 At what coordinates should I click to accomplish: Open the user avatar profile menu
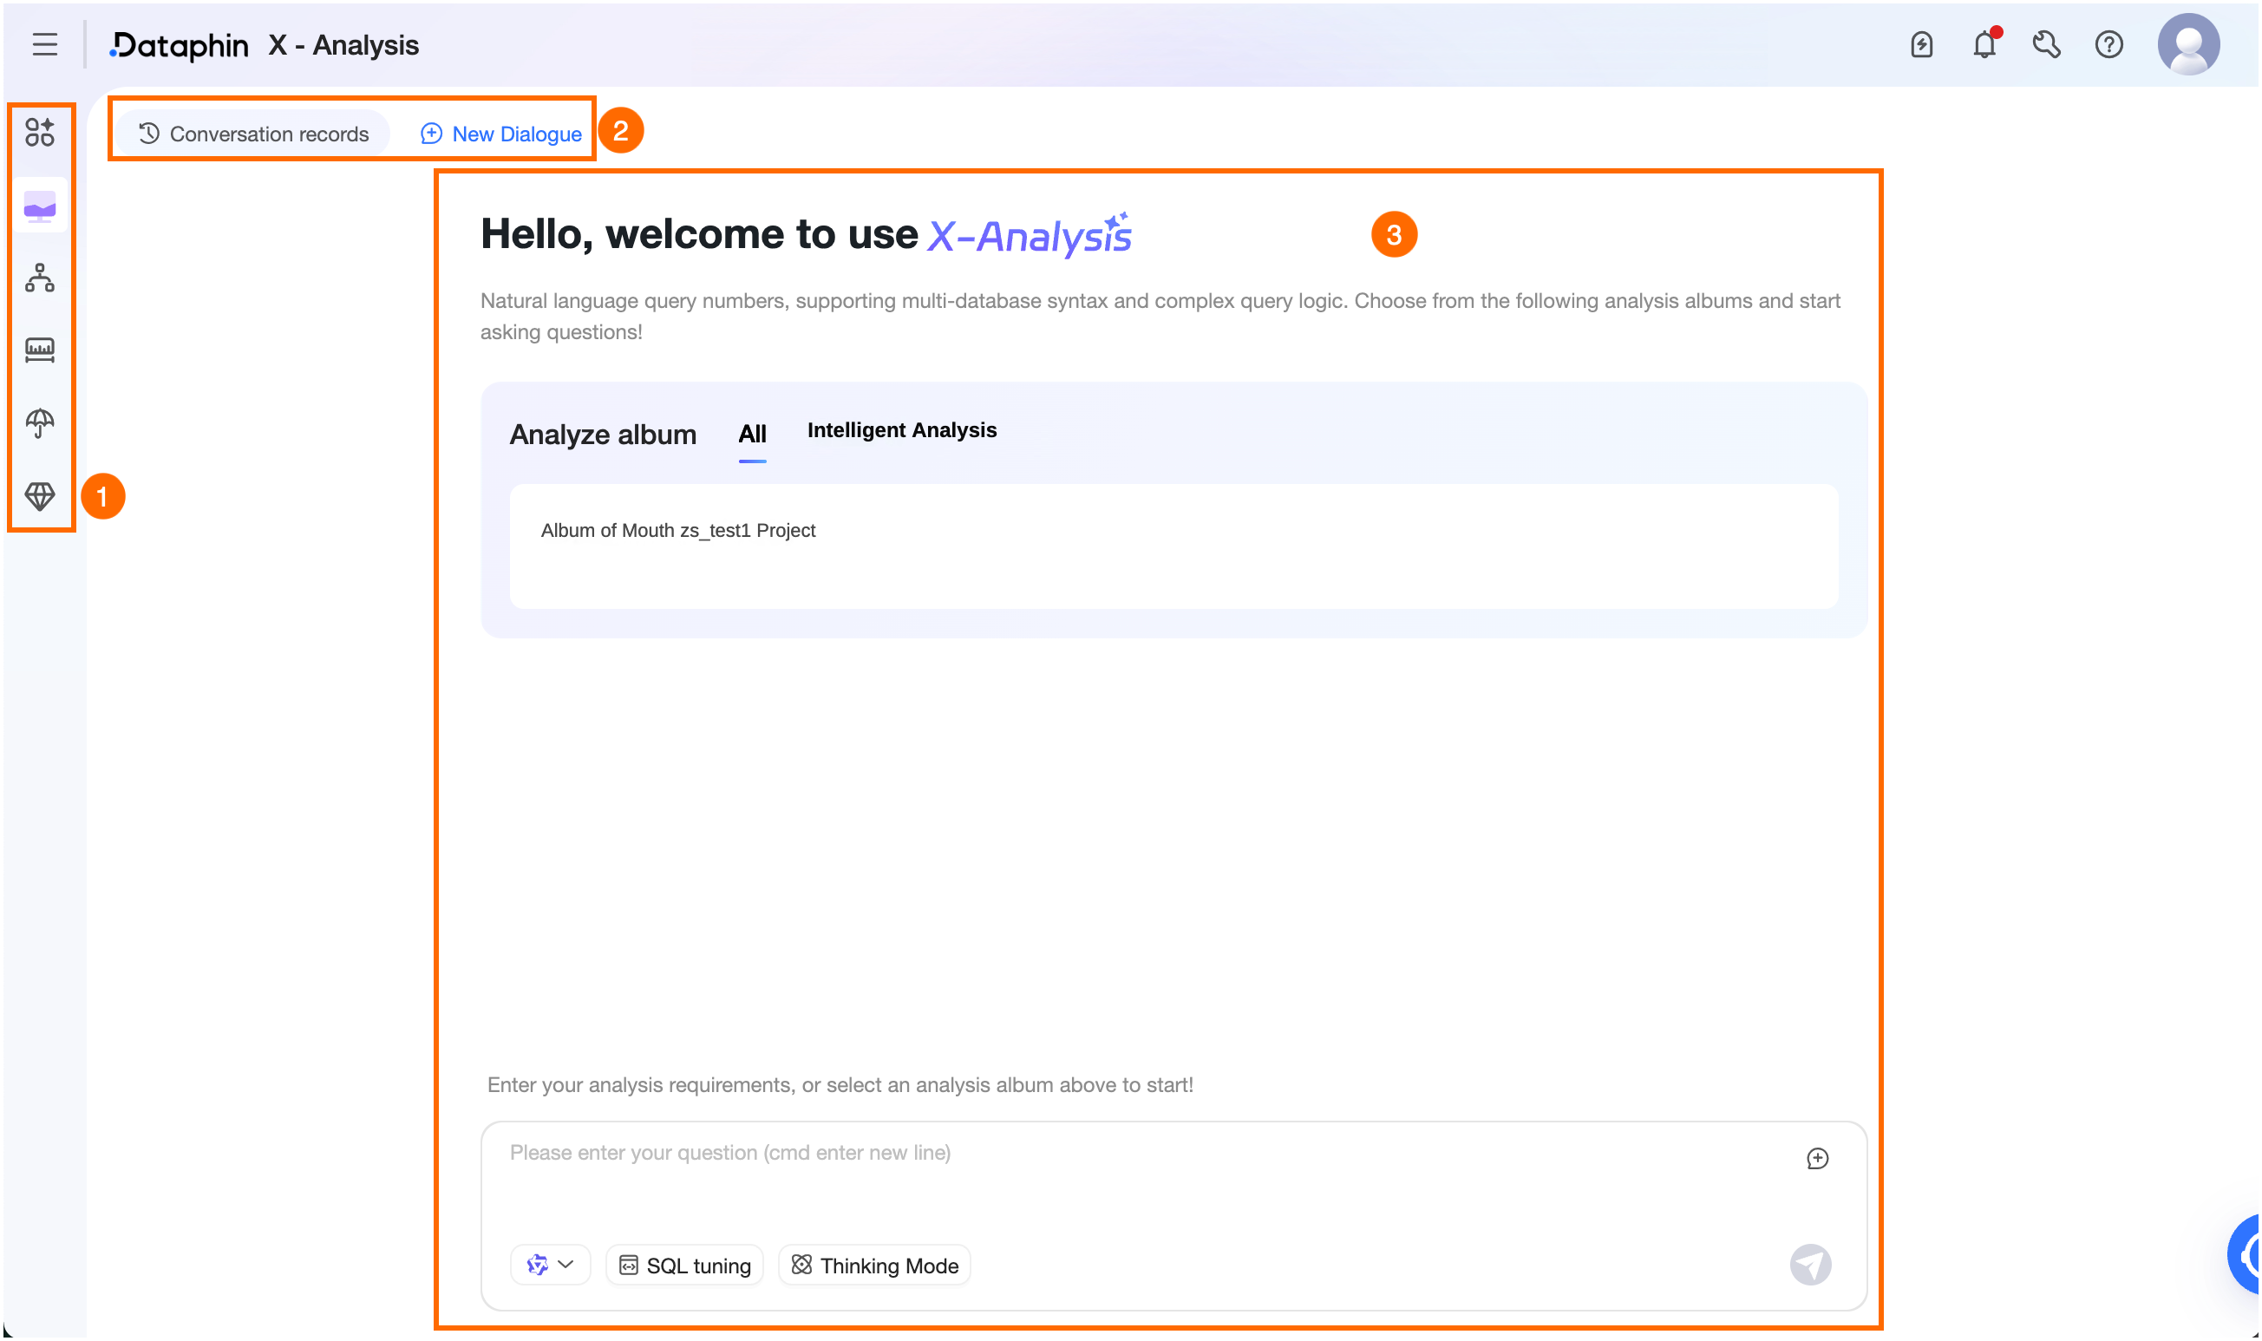click(x=2192, y=44)
